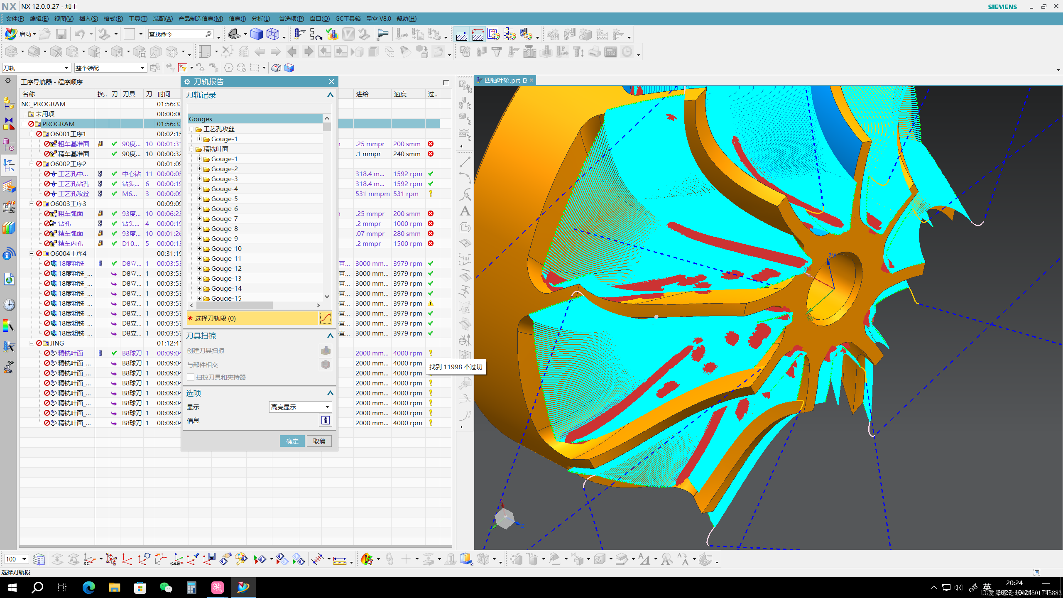Click the Text 'A' tool in the vertical toolbar
The image size is (1063, 598).
click(x=465, y=211)
